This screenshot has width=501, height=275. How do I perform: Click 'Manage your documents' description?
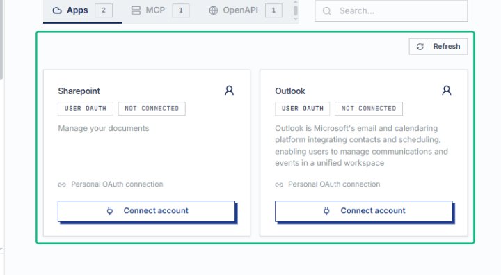tap(104, 128)
